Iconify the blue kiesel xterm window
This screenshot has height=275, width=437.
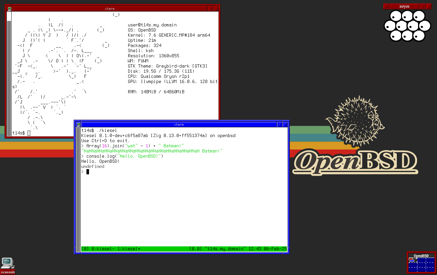[x=279, y=124]
